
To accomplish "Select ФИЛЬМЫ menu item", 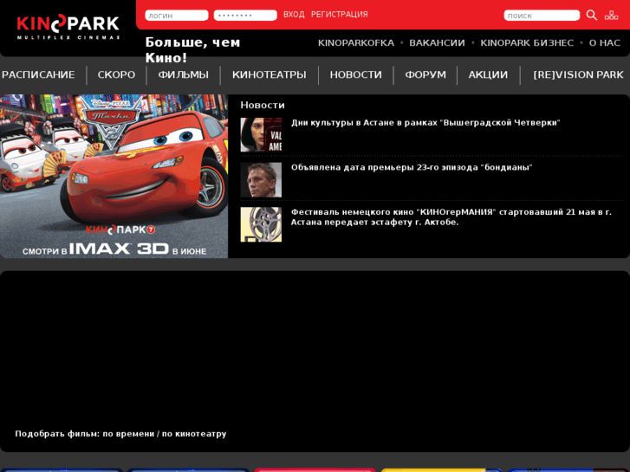I will [x=183, y=74].
